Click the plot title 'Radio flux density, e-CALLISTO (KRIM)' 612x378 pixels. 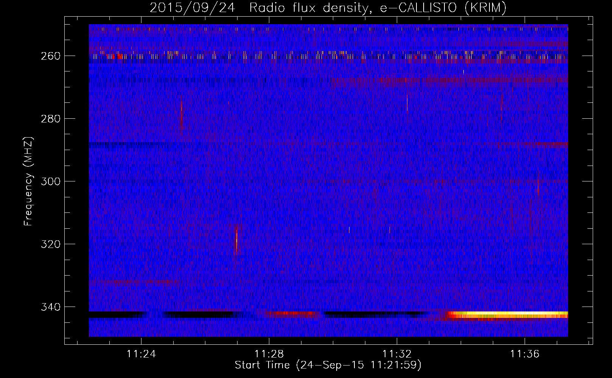(377, 8)
